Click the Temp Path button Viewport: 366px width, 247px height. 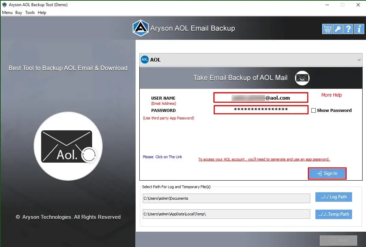tap(334, 214)
